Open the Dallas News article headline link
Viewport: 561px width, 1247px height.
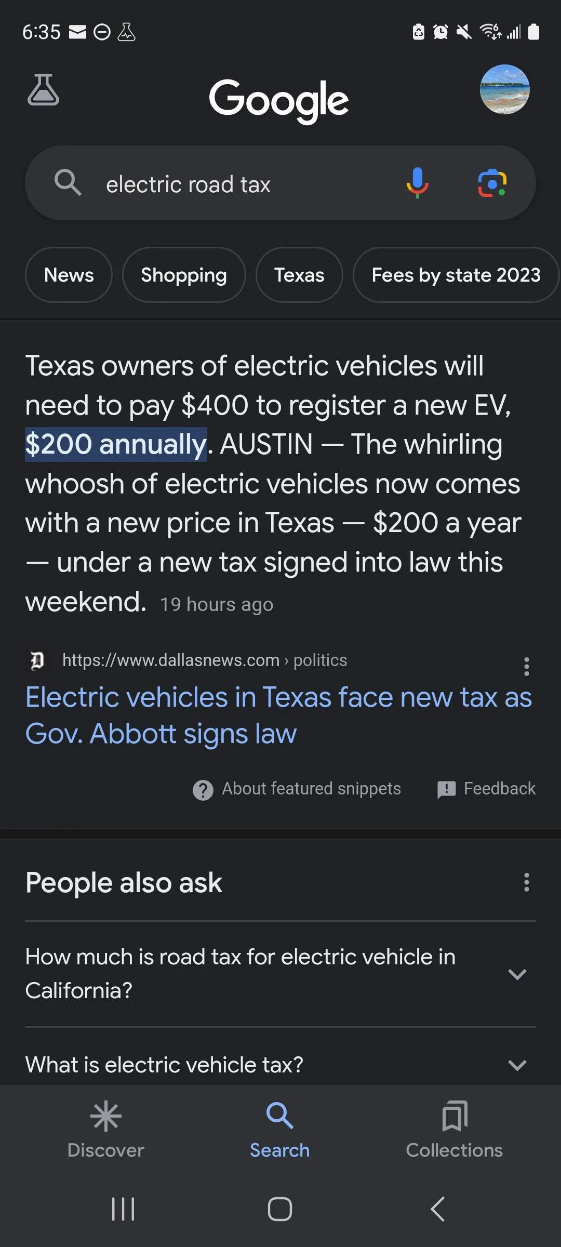click(x=278, y=715)
